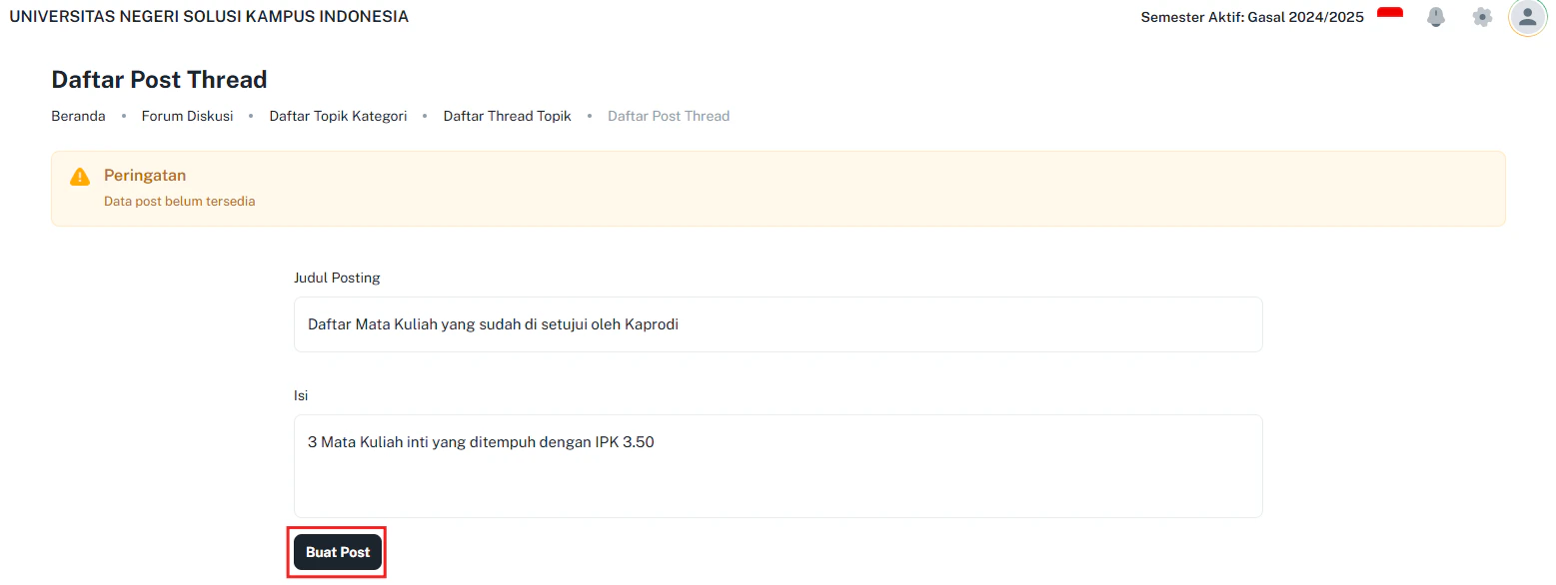This screenshot has height=585, width=1556.
Task: Select the active Daftar Post Thread breadcrumb
Action: (669, 115)
